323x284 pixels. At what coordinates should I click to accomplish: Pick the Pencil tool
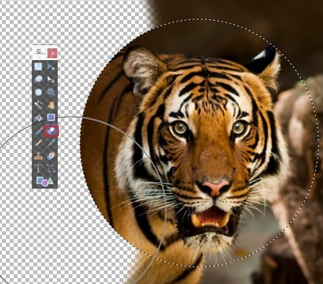click(38, 143)
